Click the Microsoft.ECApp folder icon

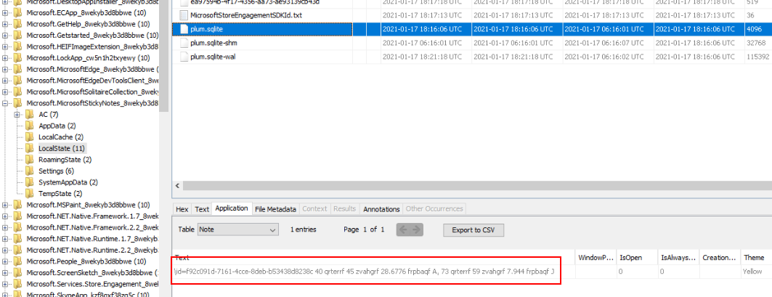[x=17, y=12]
